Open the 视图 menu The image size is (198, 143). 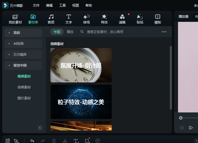click(76, 5)
